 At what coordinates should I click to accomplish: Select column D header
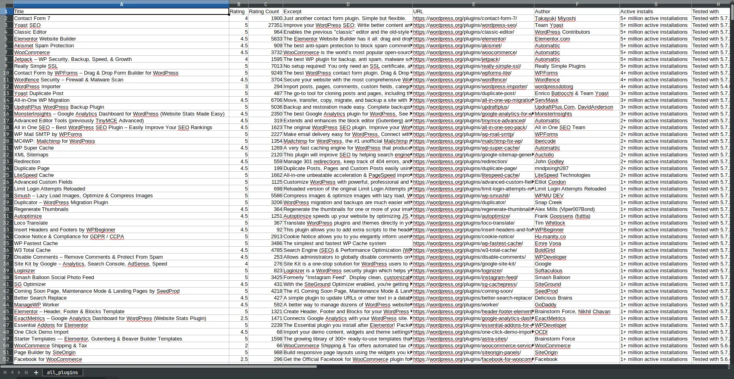point(348,4)
